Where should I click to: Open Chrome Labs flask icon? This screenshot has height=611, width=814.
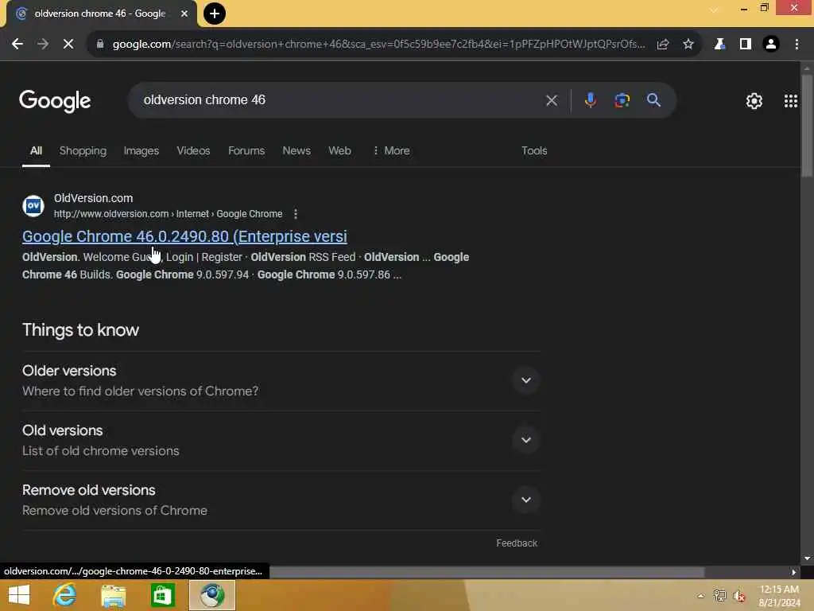point(719,45)
